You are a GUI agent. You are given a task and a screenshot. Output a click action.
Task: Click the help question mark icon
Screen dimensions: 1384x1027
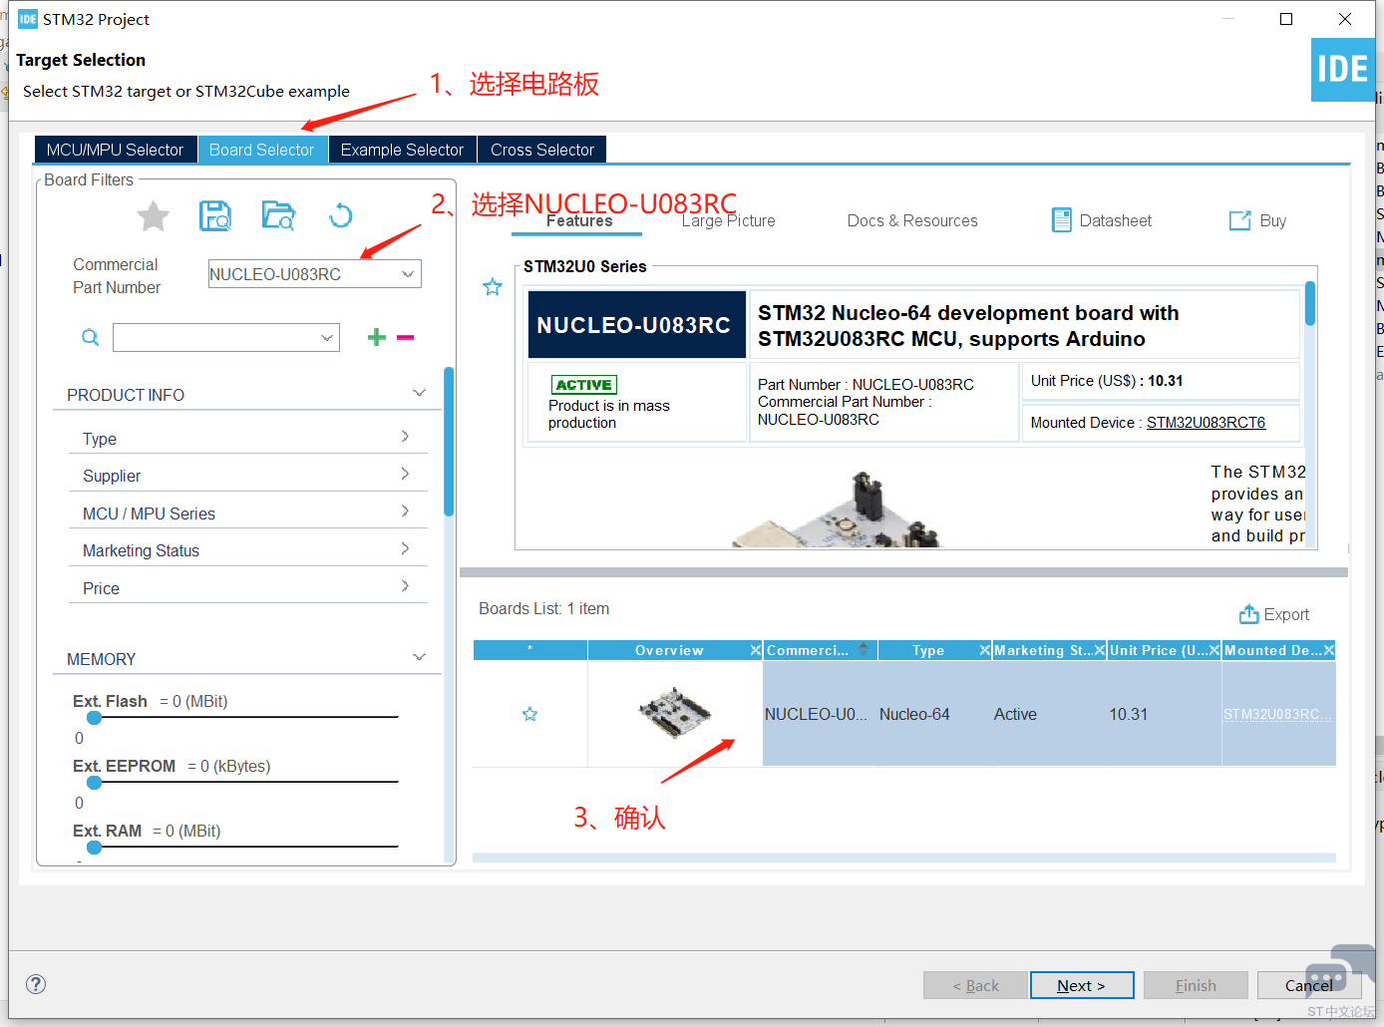tap(36, 984)
